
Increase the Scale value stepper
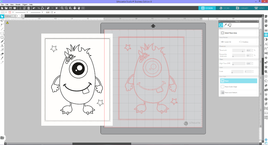tap(253, 71)
